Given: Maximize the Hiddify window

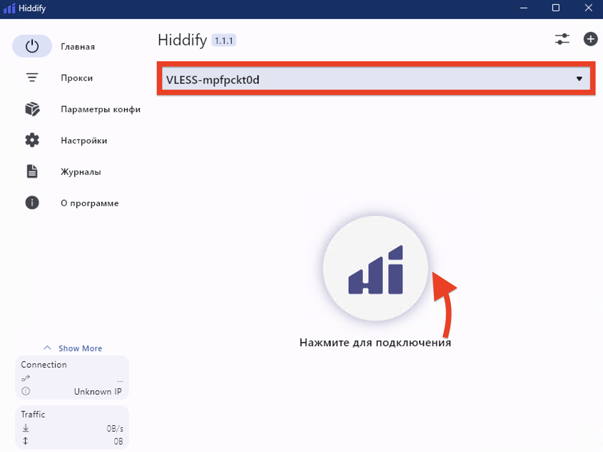Looking at the screenshot, I should [x=556, y=8].
